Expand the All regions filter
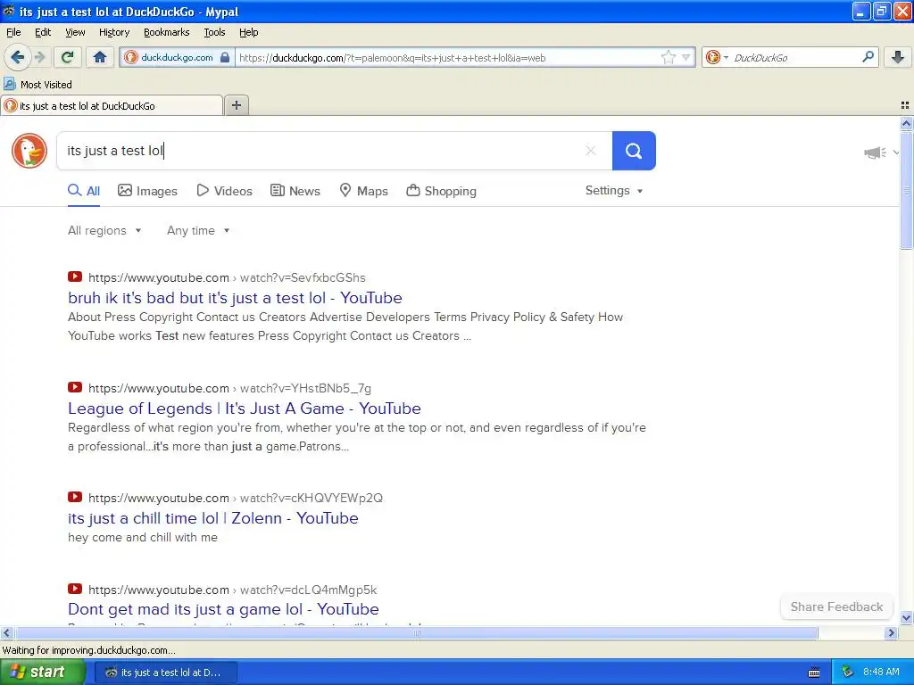The width and height of the screenshot is (914, 685). pos(104,231)
